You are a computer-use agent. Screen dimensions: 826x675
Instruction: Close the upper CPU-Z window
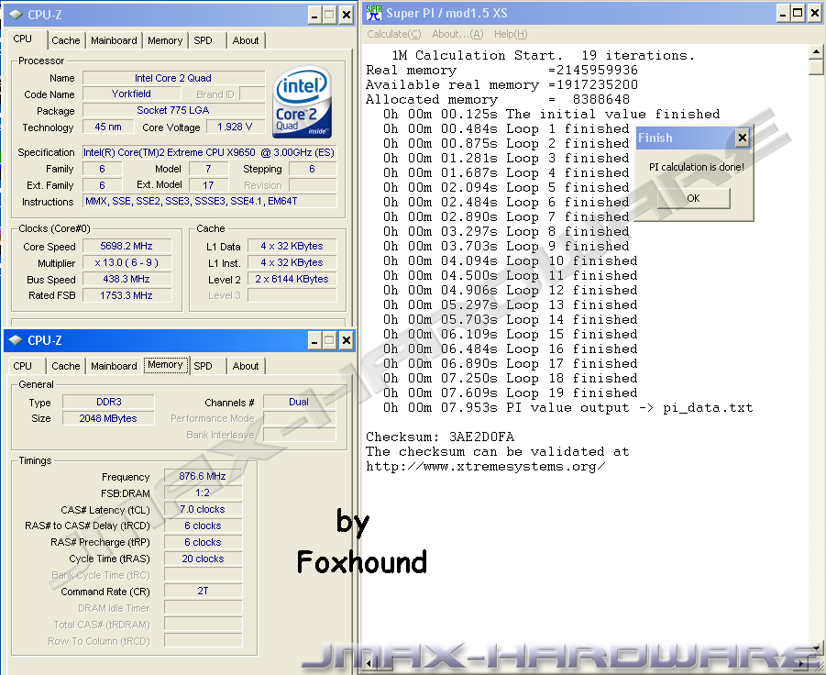point(347,16)
